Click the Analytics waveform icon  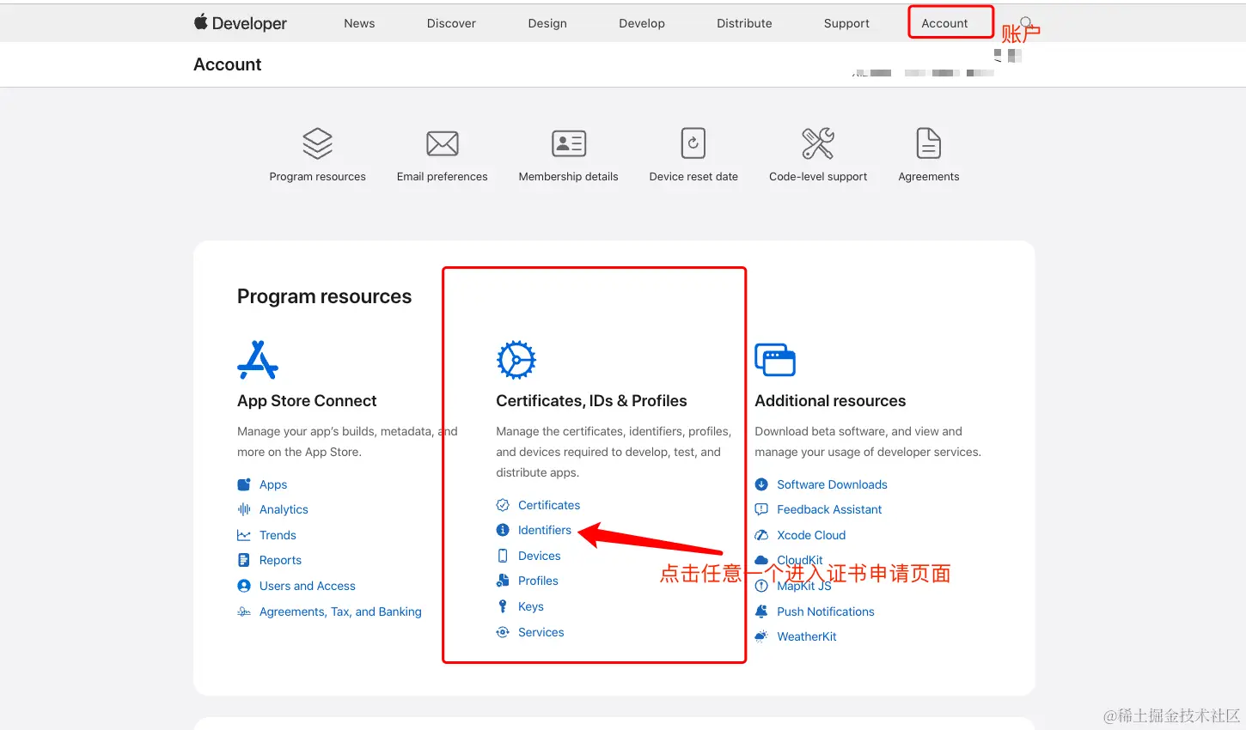[244, 509]
